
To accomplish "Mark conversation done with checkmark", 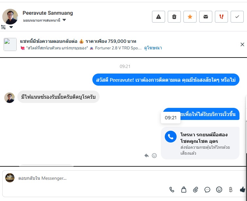I will (x=237, y=17).
